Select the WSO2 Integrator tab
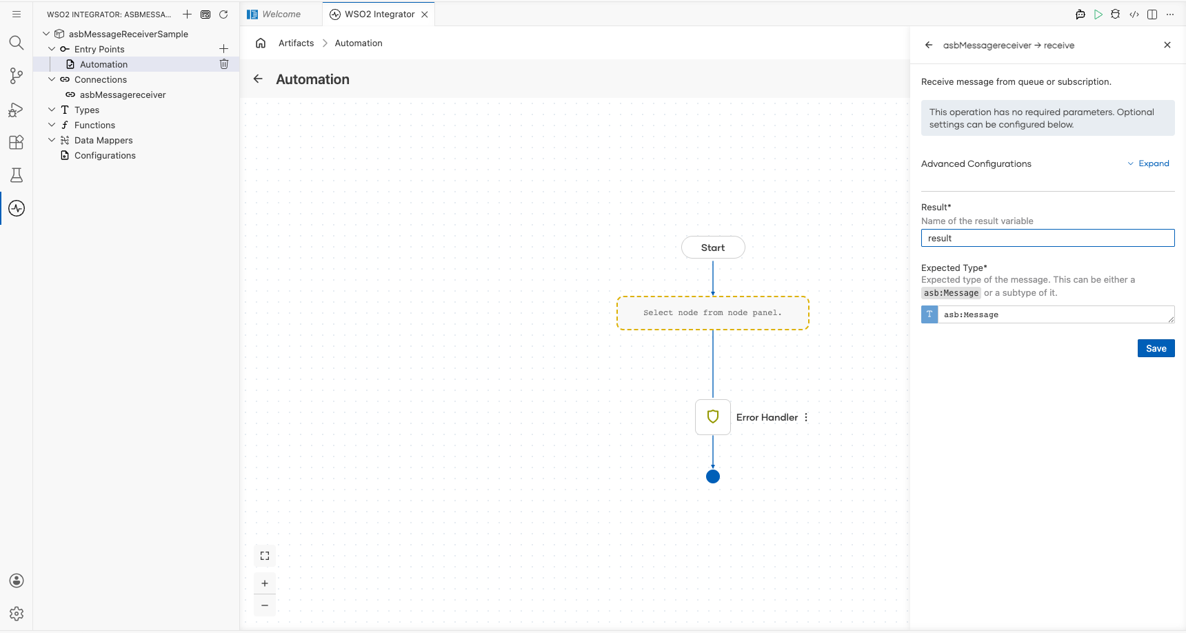Screen dimensions: 1186x633 tap(379, 14)
